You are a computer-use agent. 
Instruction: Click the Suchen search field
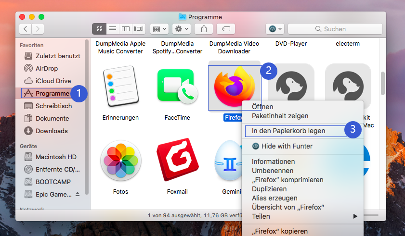tap(335, 29)
